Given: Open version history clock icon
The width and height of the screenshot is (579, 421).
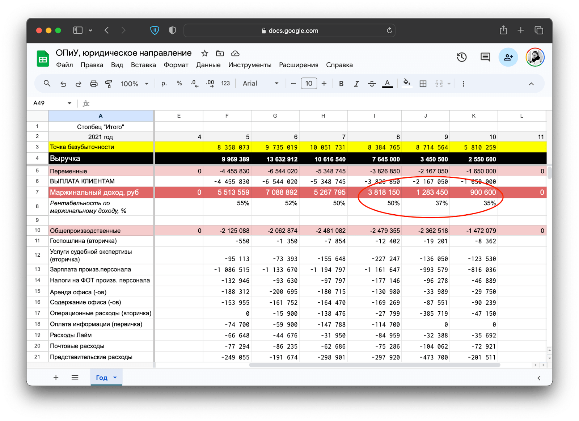Looking at the screenshot, I should click(x=461, y=57).
